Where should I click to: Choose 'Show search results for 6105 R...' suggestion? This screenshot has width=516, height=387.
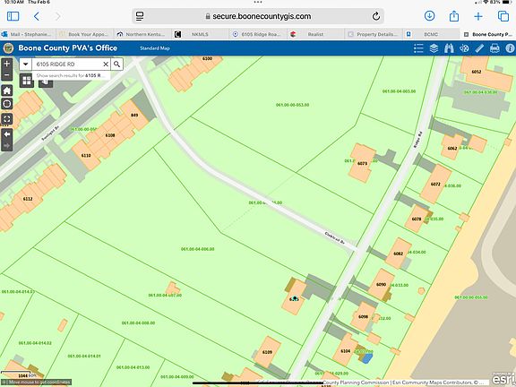pos(71,75)
